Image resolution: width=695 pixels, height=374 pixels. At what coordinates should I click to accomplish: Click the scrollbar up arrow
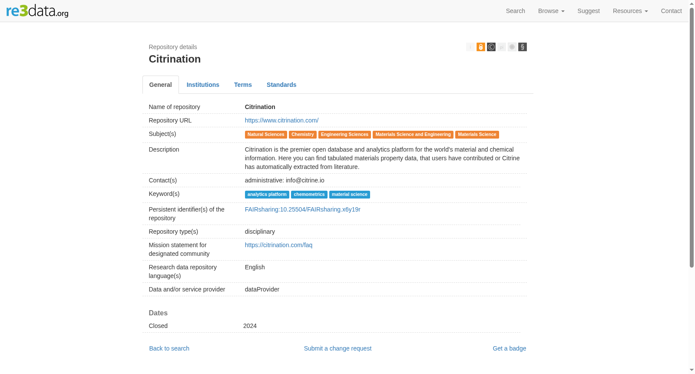(692, 3)
